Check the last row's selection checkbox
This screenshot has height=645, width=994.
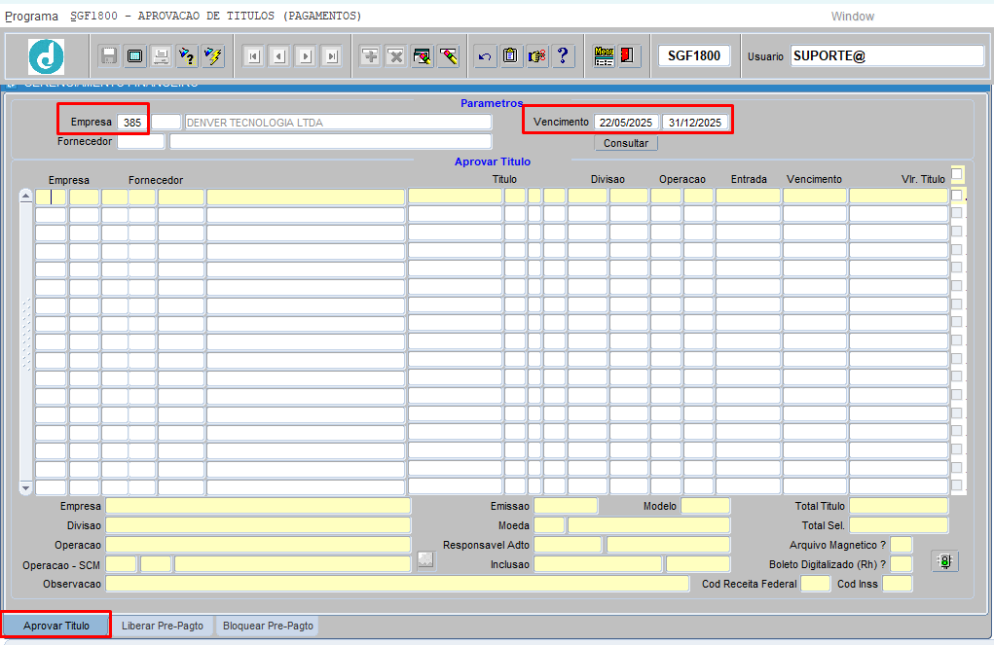click(957, 485)
